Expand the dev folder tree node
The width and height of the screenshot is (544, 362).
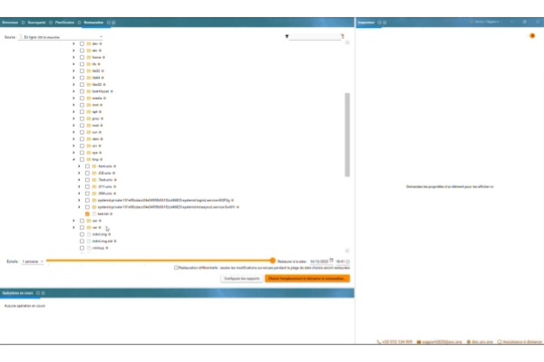(73, 43)
